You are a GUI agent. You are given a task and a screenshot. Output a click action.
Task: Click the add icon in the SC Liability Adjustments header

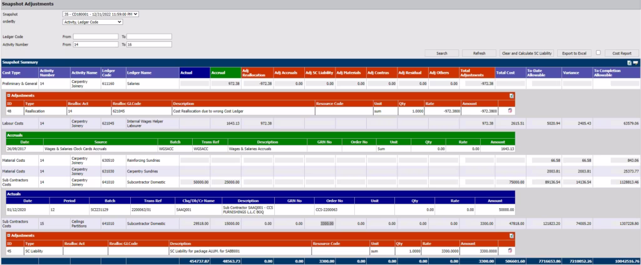511,236
